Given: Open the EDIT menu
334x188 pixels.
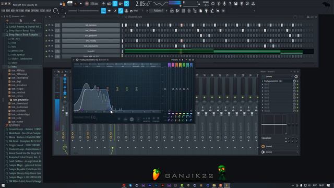Looking at the screenshot, I should pyautogui.click(x=8, y=10).
